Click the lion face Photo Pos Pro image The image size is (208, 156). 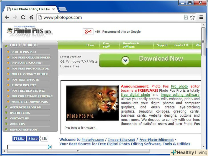pos(92,103)
